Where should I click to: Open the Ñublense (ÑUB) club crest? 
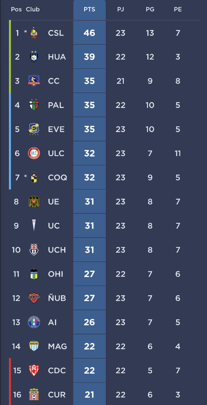[34, 298]
